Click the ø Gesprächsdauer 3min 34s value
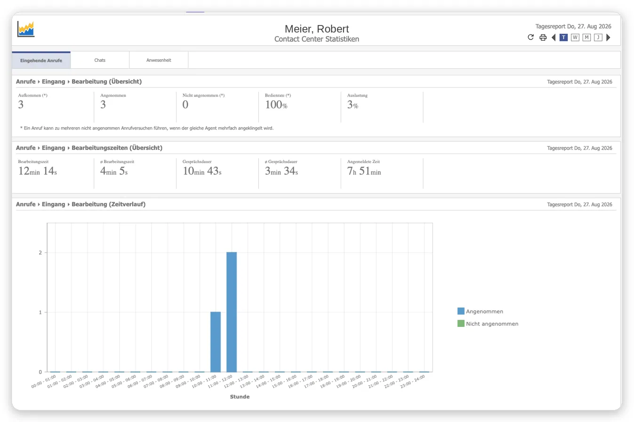Image resolution: width=634 pixels, height=422 pixels. click(x=281, y=171)
